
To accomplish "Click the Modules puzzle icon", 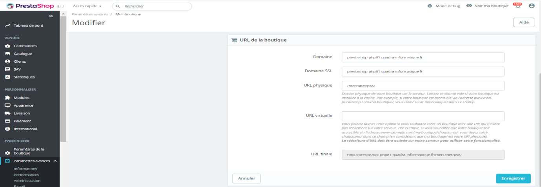I will click(x=7, y=98).
